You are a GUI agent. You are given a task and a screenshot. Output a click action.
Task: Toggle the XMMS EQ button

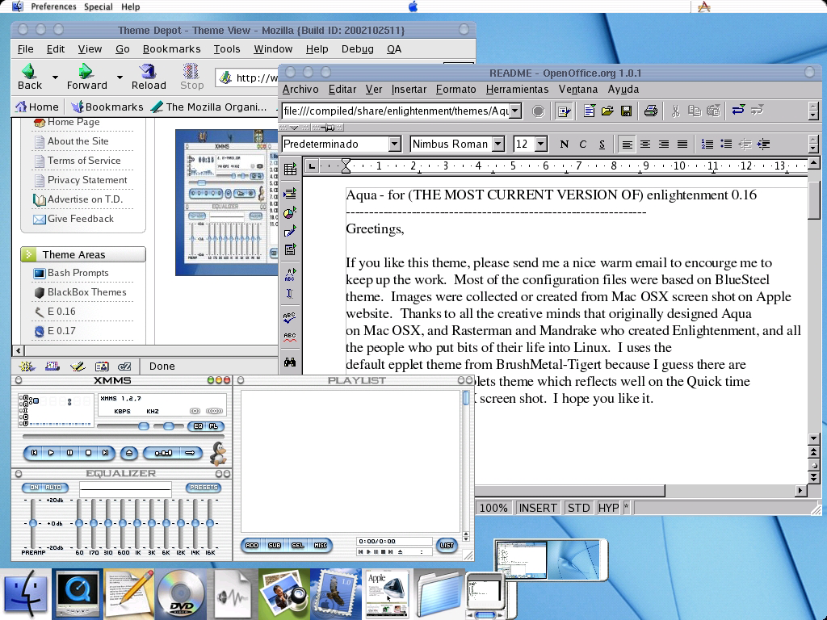[199, 426]
